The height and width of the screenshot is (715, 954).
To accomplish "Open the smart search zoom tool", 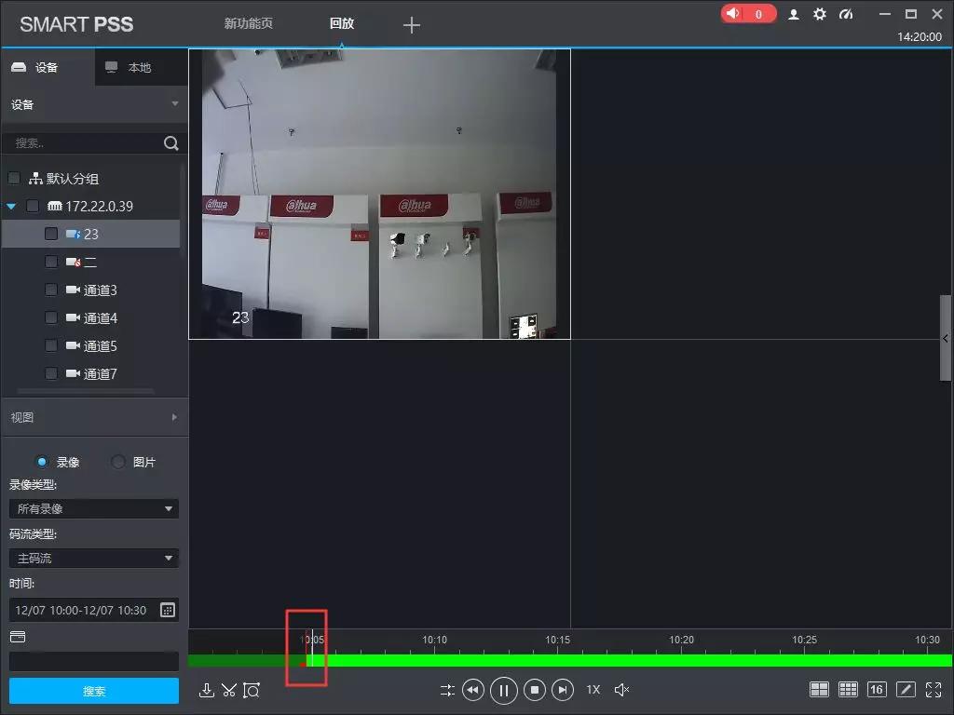I will coord(252,690).
